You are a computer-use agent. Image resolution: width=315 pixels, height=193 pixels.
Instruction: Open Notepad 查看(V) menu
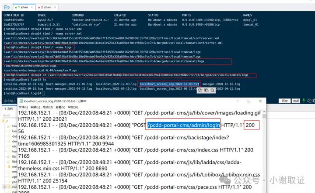(60, 107)
